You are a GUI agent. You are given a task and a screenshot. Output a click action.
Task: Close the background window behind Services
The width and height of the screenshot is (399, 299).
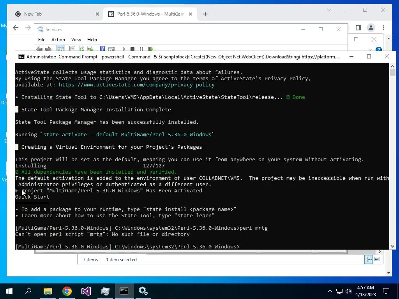click(x=374, y=39)
